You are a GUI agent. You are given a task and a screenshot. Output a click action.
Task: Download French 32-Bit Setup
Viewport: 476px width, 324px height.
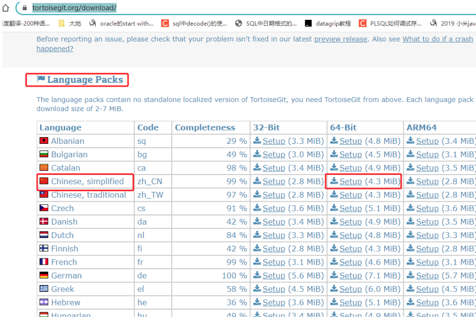(274, 262)
